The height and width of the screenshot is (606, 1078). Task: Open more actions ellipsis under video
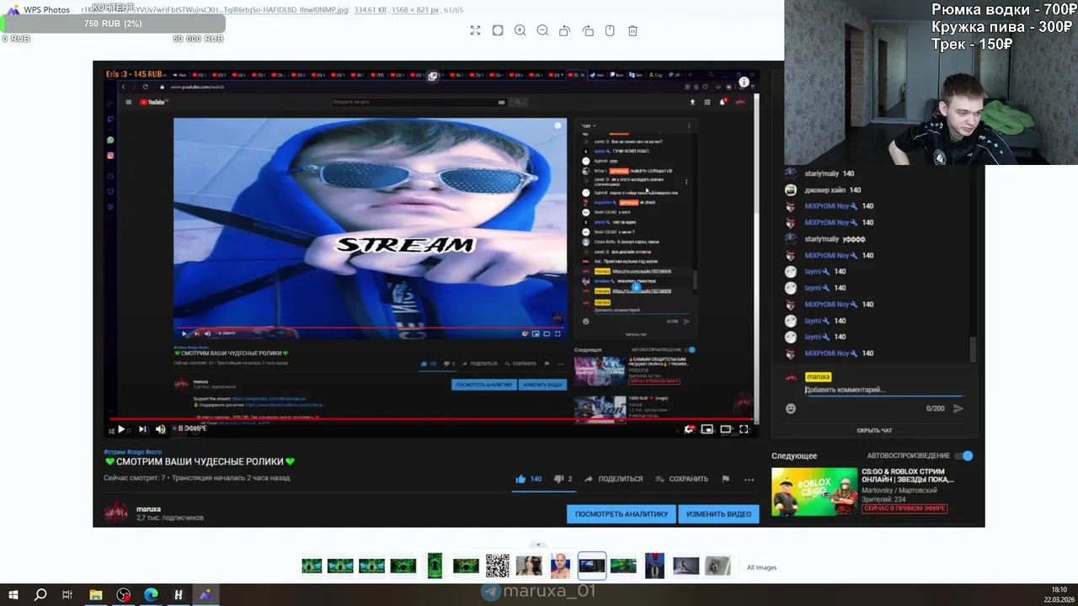(749, 479)
